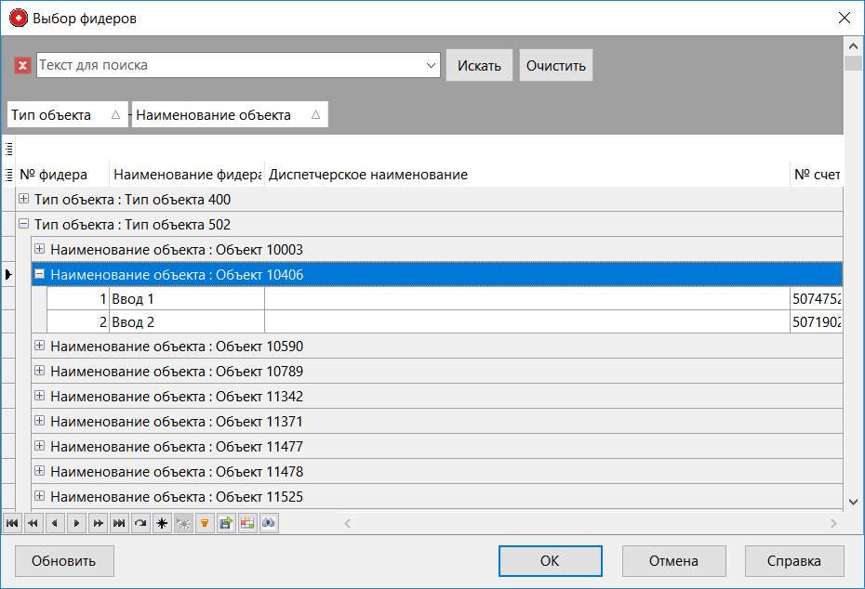Open search using the binoculars icon
The image size is (865, 589).
pos(268,523)
